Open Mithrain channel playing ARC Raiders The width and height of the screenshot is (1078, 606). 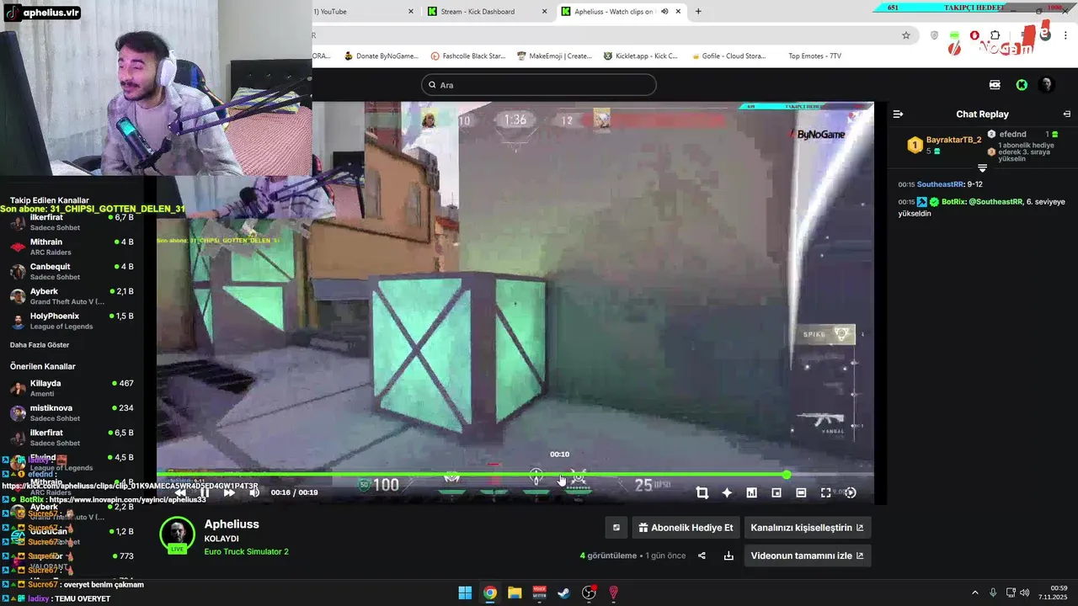click(72, 247)
